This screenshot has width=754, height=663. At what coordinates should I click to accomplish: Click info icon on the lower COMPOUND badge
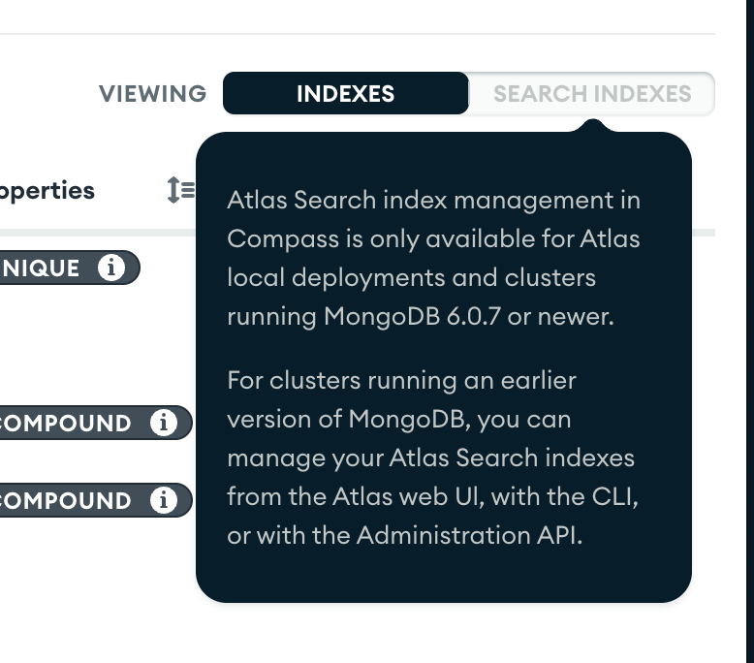[164, 500]
